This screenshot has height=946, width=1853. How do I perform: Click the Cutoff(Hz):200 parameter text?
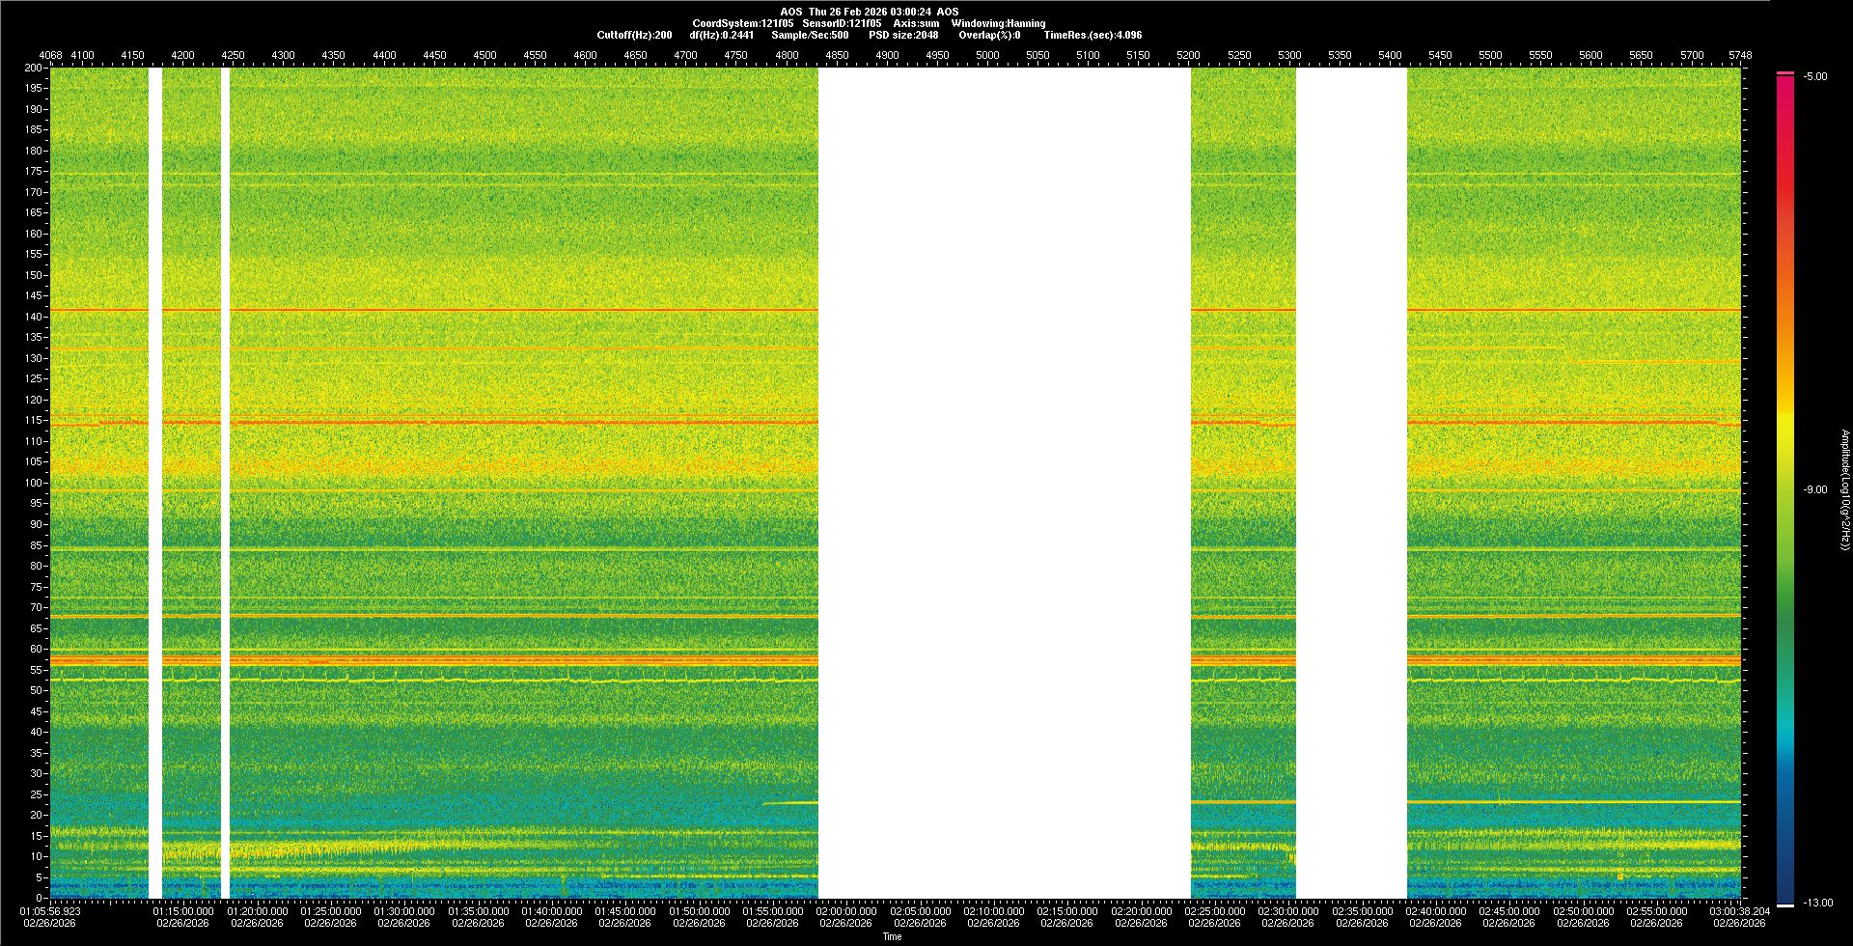coord(634,35)
